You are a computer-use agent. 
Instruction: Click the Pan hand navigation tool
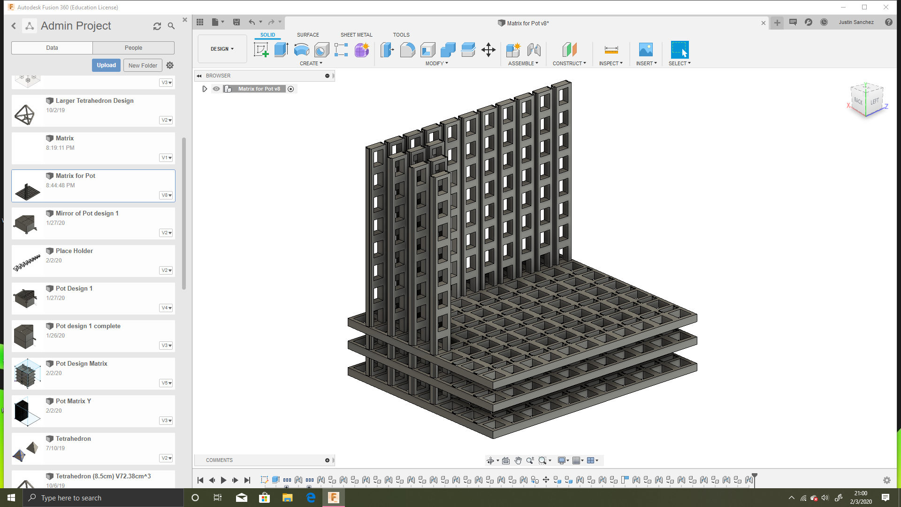click(518, 461)
